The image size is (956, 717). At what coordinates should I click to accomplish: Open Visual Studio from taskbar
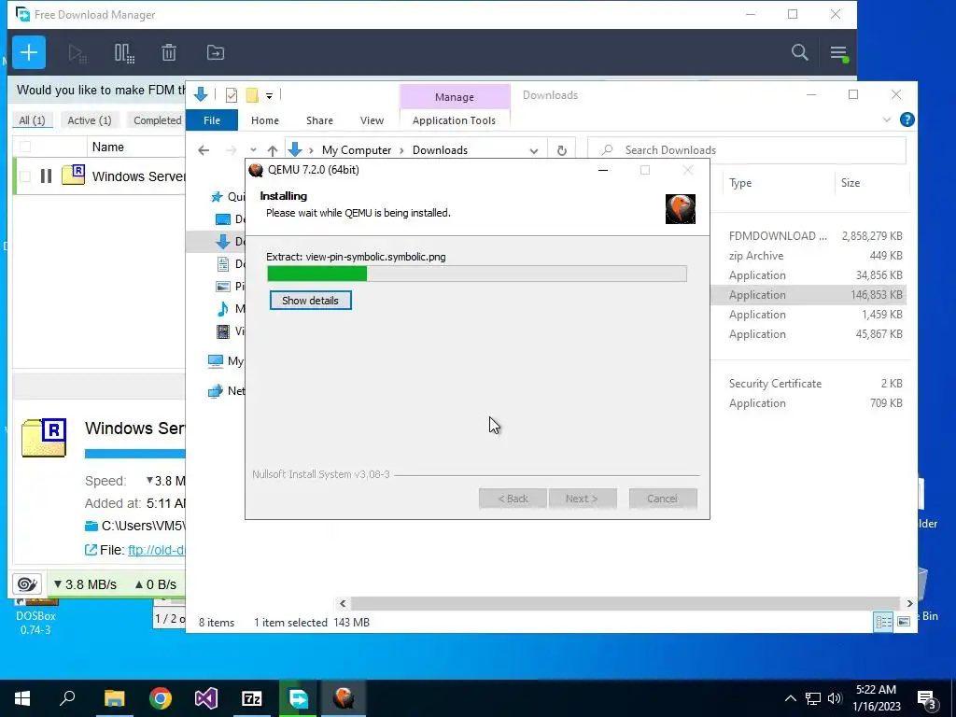(206, 698)
